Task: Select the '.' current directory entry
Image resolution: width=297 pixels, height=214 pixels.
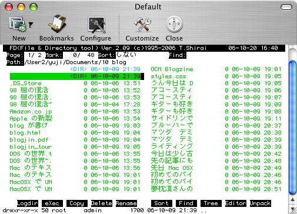Action: [x=75, y=69]
